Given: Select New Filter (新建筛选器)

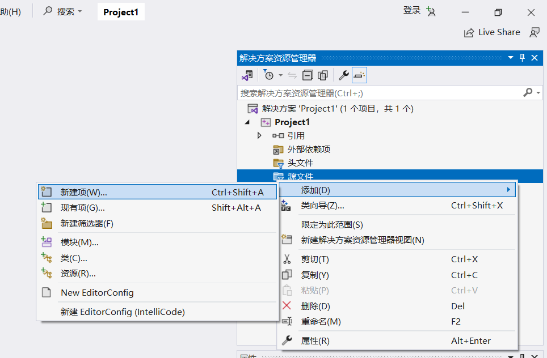Looking at the screenshot, I should pyautogui.click(x=157, y=224).
